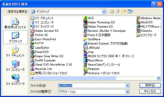Click the キャンセル button
Screen dimensions: 164x97
click(x=150, y=91)
